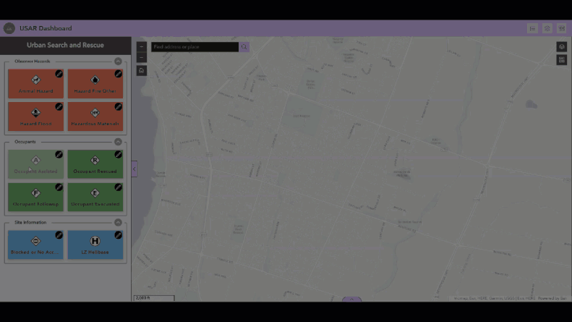Viewport: 572px width, 322px height.
Task: Select the LZ Helibase tile
Action: pyautogui.click(x=95, y=245)
